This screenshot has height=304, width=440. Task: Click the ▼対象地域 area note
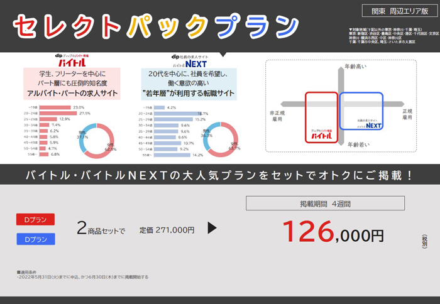[393, 36]
